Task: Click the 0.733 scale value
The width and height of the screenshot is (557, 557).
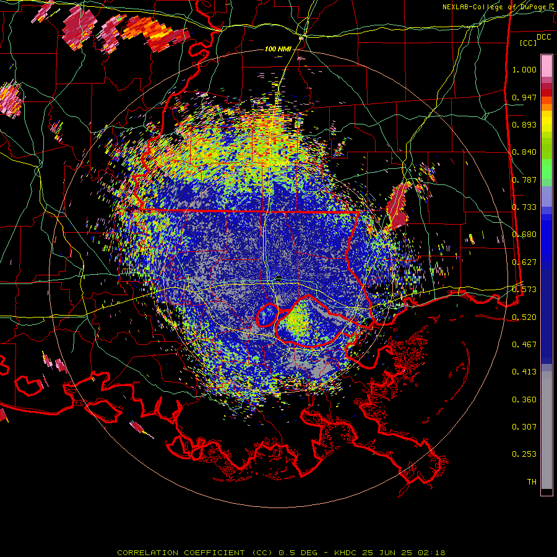Action: tap(524, 207)
